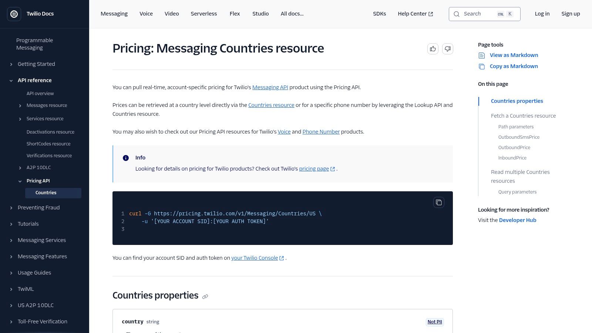The height and width of the screenshot is (333, 592).
Task: Expand the Preventing Fraud section
Action: (x=11, y=208)
